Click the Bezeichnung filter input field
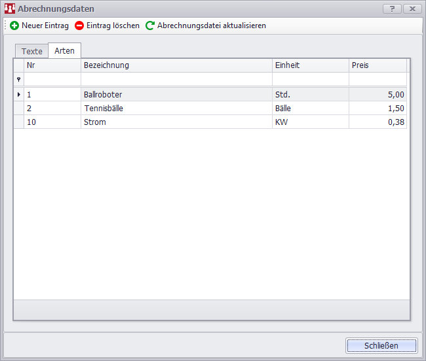The image size is (426, 361). point(176,79)
